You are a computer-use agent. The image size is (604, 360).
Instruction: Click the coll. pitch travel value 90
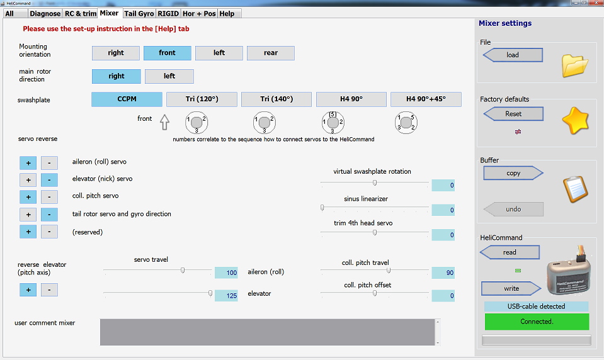coord(443,273)
